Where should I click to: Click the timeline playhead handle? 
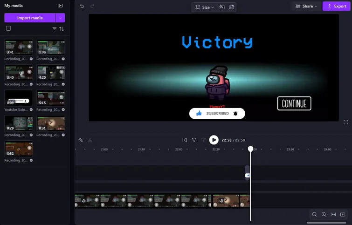pyautogui.click(x=250, y=149)
